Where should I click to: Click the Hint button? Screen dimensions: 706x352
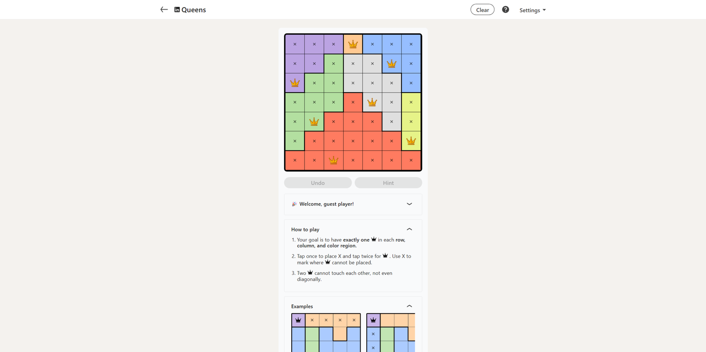[x=388, y=183]
